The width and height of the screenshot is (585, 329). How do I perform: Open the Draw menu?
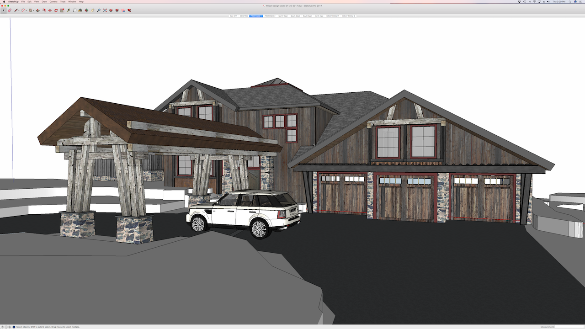tap(44, 2)
